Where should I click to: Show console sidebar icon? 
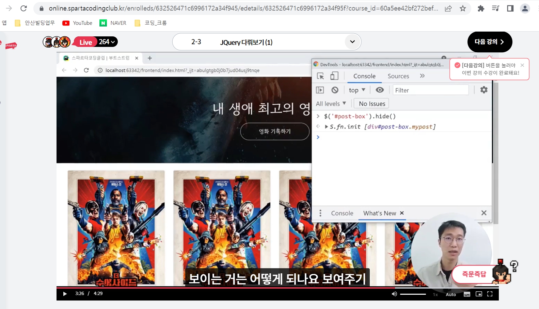(320, 90)
